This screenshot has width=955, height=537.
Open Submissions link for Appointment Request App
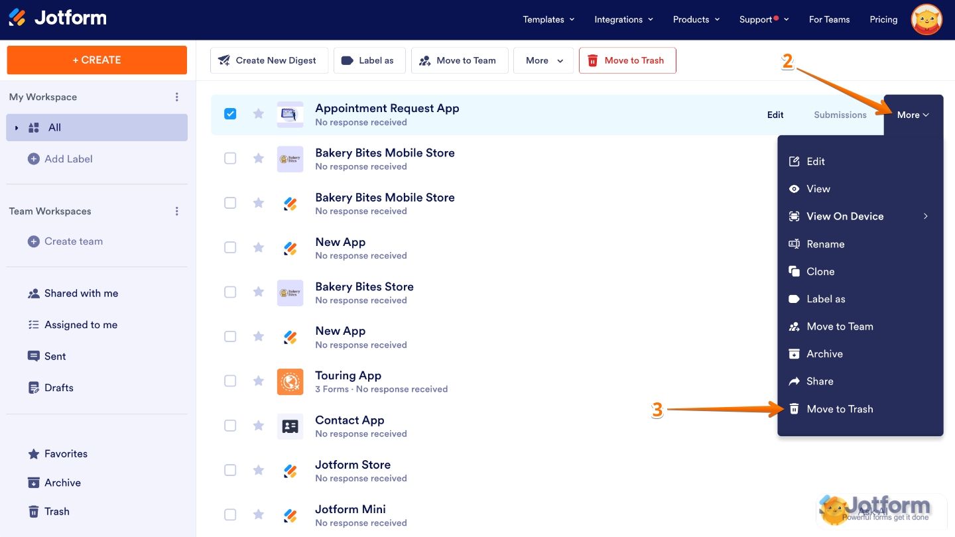click(840, 115)
